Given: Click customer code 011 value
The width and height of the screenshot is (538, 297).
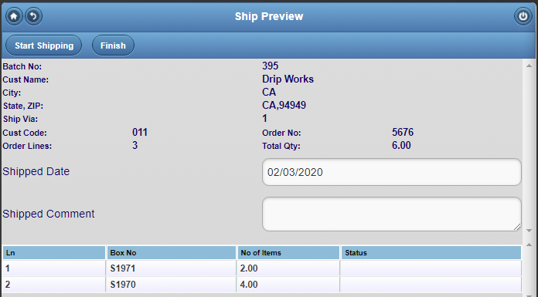Looking at the screenshot, I should click(140, 132).
